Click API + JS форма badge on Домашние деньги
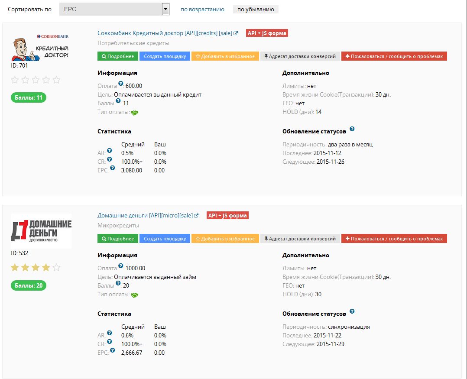 [x=227, y=215]
